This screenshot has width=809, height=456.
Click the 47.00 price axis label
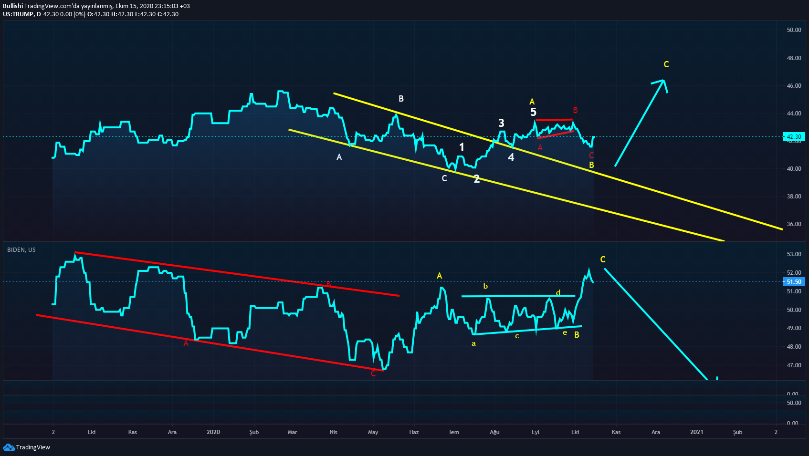pyautogui.click(x=794, y=365)
